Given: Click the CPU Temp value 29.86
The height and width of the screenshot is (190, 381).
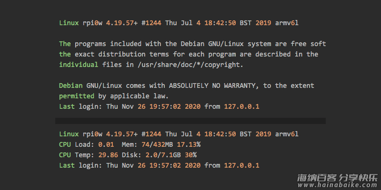Looking at the screenshot, I should (108, 155).
